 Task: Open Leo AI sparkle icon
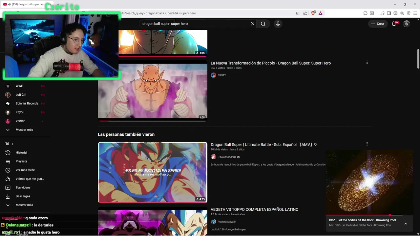point(402,13)
